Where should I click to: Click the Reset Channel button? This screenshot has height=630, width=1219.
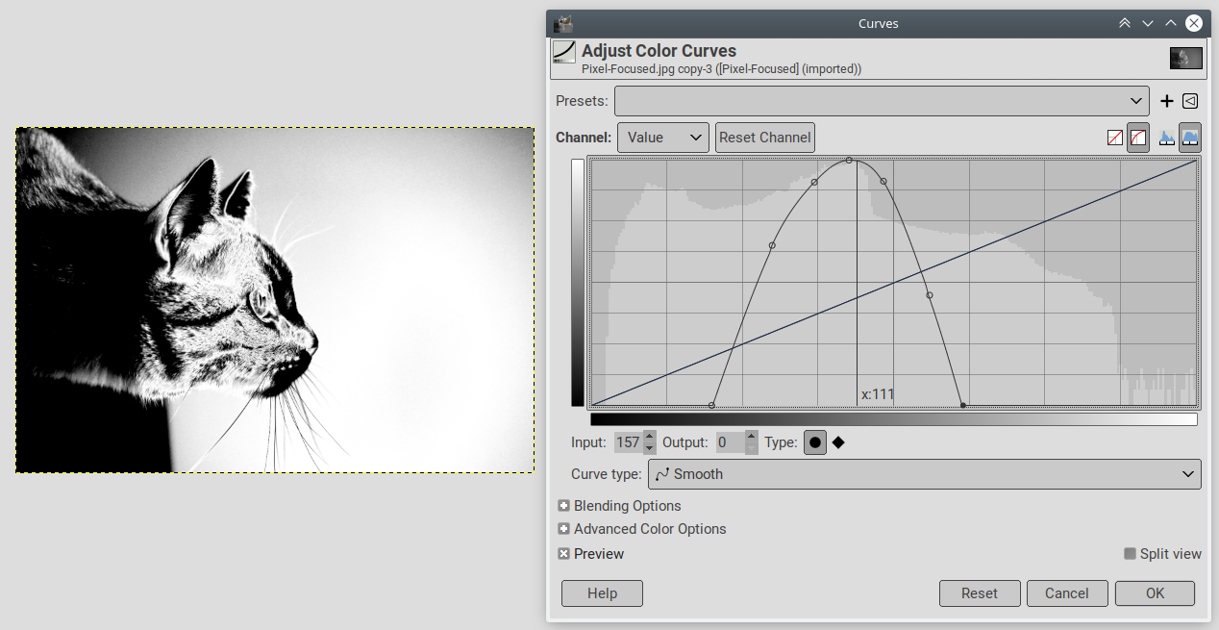tap(765, 138)
